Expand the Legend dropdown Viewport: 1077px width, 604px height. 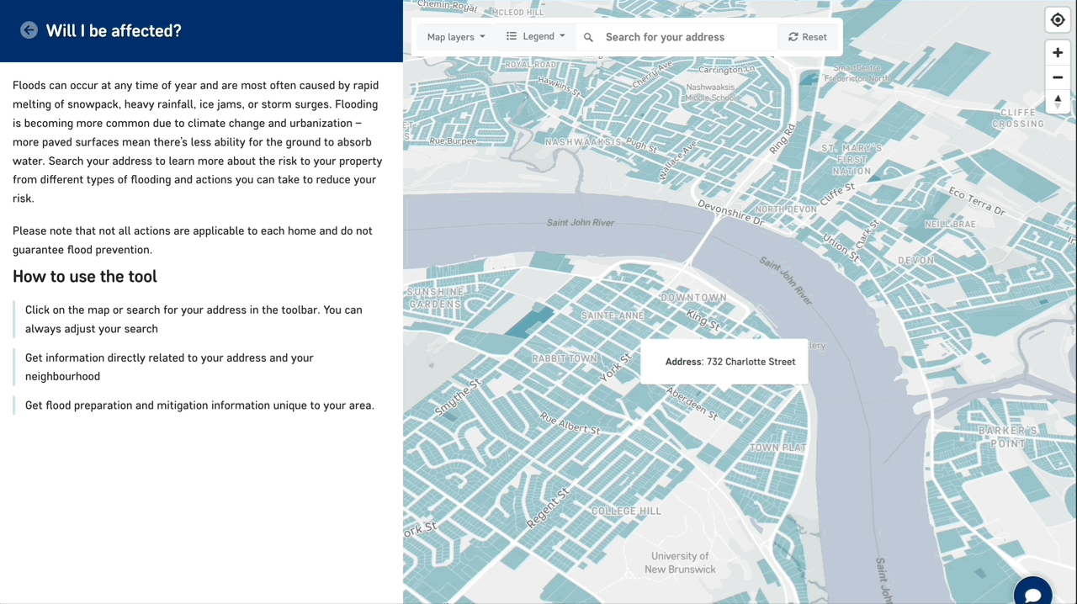tap(536, 36)
